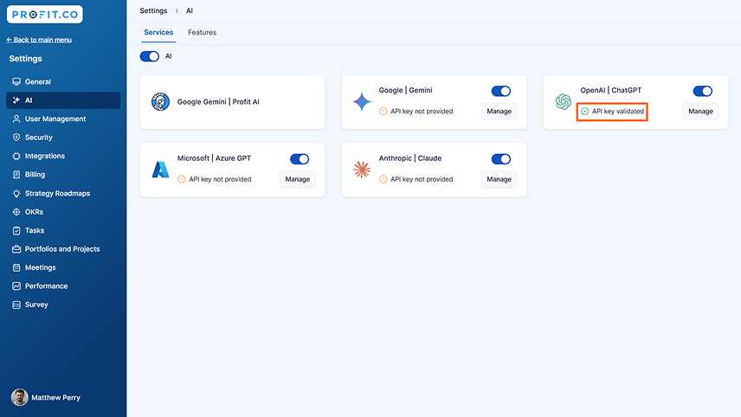The image size is (741, 417).
Task: Click the Azure GPT warning status icon
Action: pyautogui.click(x=182, y=179)
